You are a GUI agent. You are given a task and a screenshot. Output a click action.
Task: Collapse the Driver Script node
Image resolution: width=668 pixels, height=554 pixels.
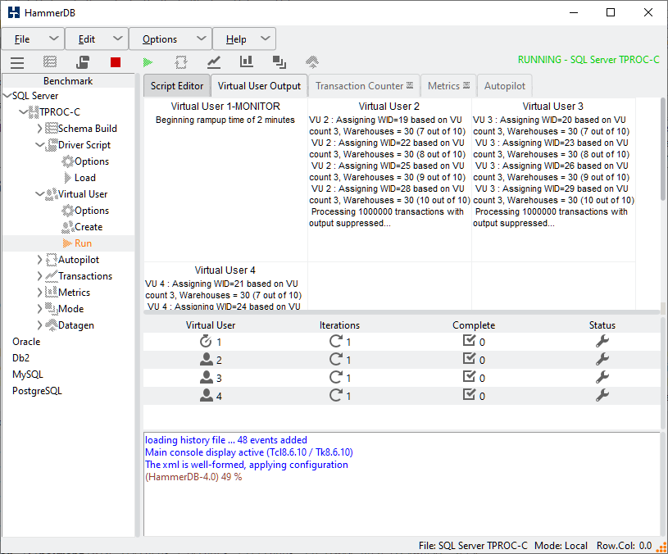39,145
